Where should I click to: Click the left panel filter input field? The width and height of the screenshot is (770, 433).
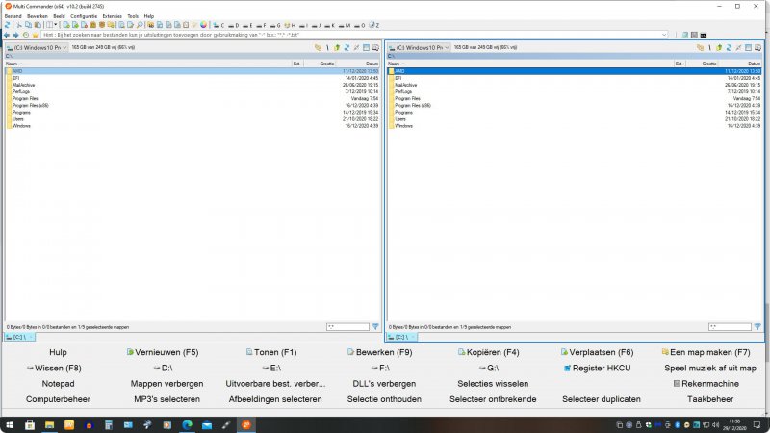[x=346, y=327]
